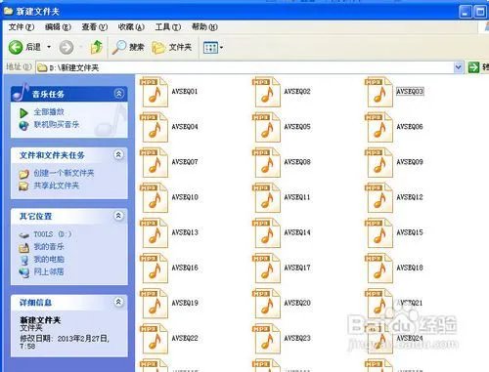
Task: Collapse the 详细信息 panel
Action: [x=118, y=302]
